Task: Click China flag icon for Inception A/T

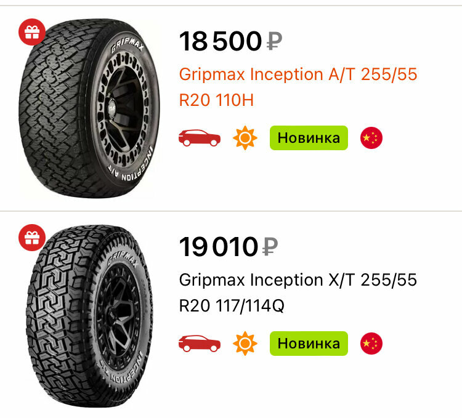Action: 371,138
